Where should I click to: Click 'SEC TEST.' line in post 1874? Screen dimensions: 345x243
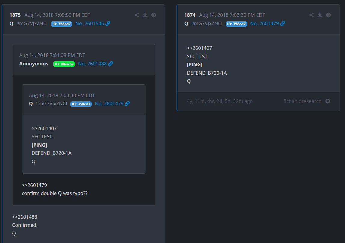[x=198, y=56]
